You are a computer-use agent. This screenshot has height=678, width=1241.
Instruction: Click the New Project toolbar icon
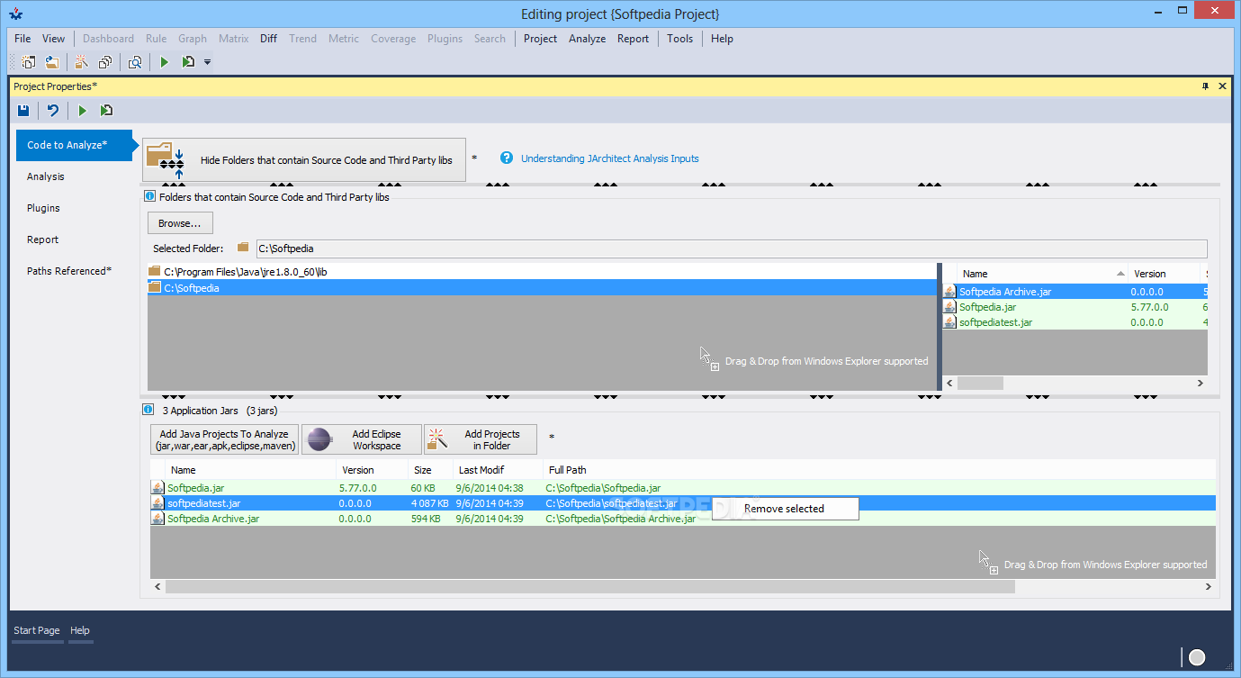[x=29, y=62]
